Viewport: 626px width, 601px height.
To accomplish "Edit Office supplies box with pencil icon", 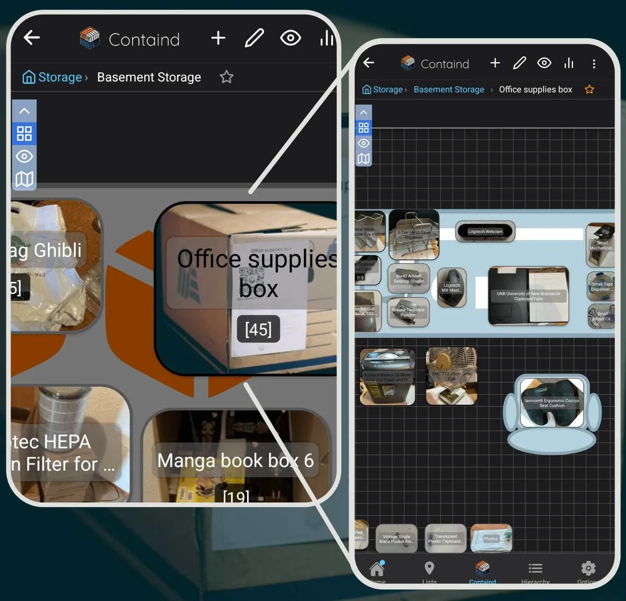I will pos(520,63).
